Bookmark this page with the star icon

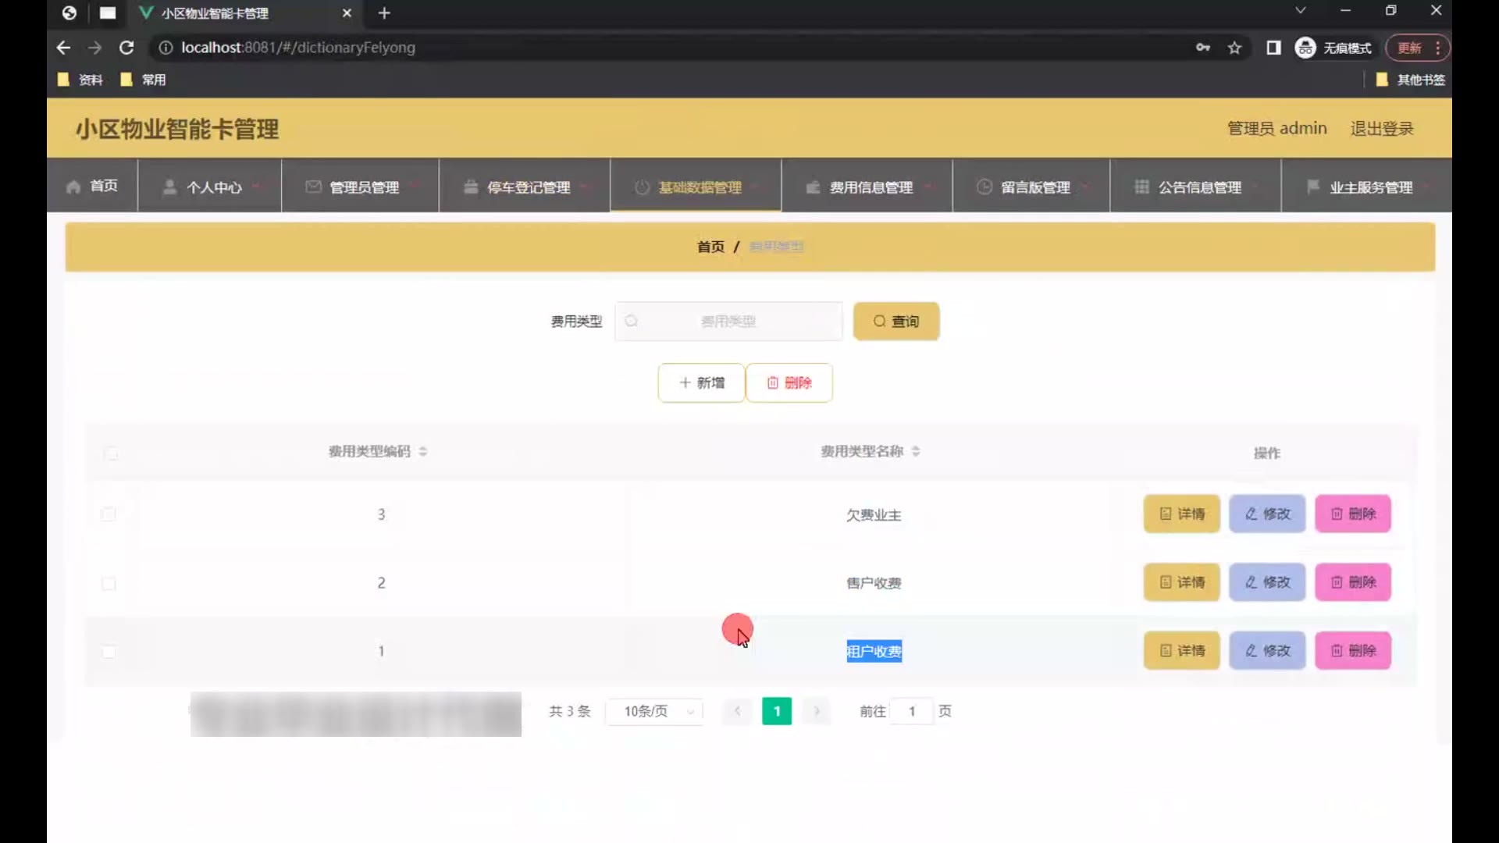1234,48
